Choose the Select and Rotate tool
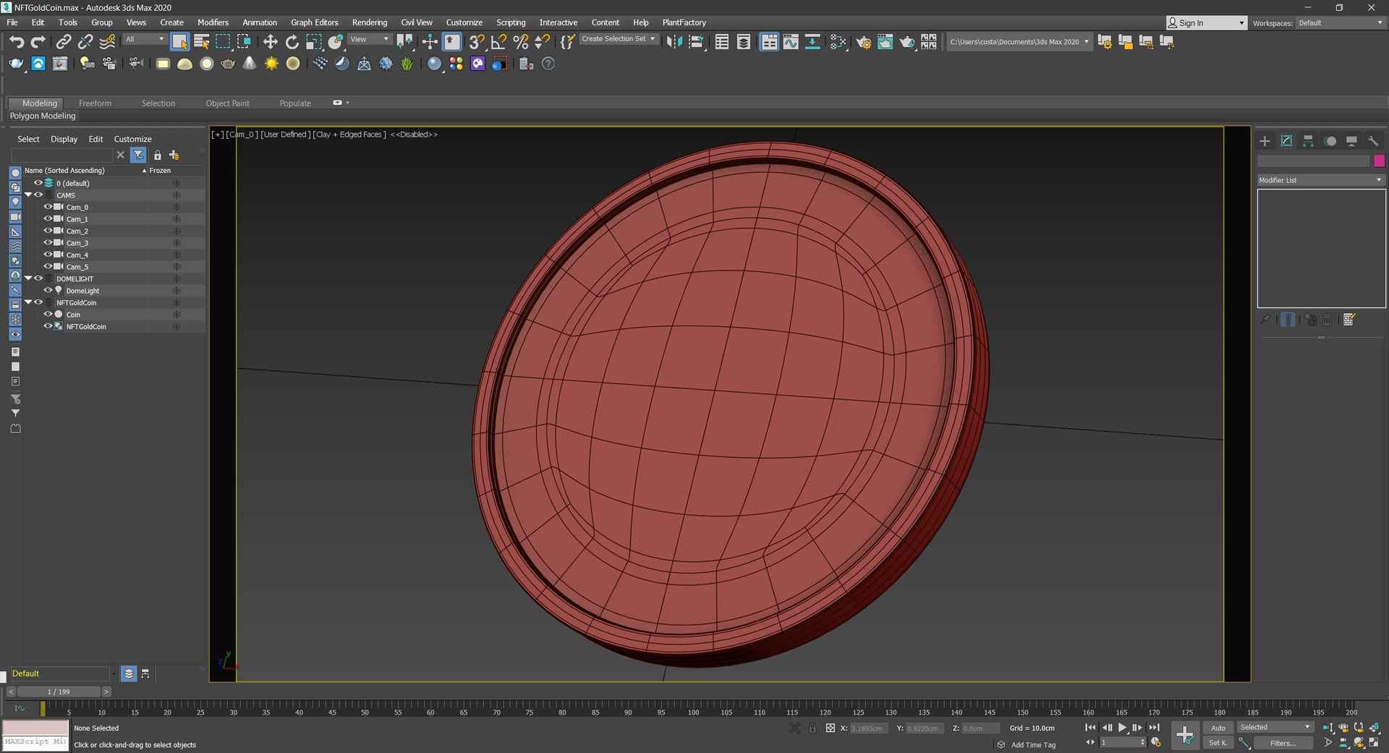This screenshot has width=1389, height=753. [292, 42]
